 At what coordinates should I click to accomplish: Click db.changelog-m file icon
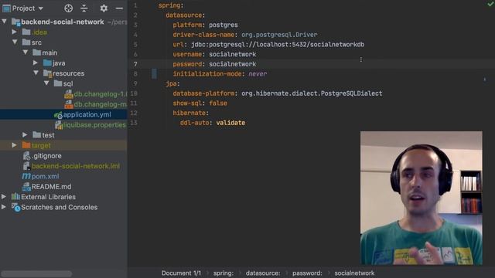click(69, 104)
